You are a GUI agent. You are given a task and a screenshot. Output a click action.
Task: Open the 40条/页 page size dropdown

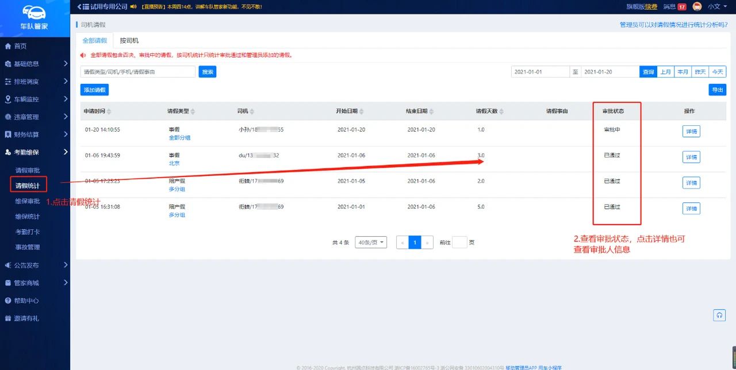[371, 242]
